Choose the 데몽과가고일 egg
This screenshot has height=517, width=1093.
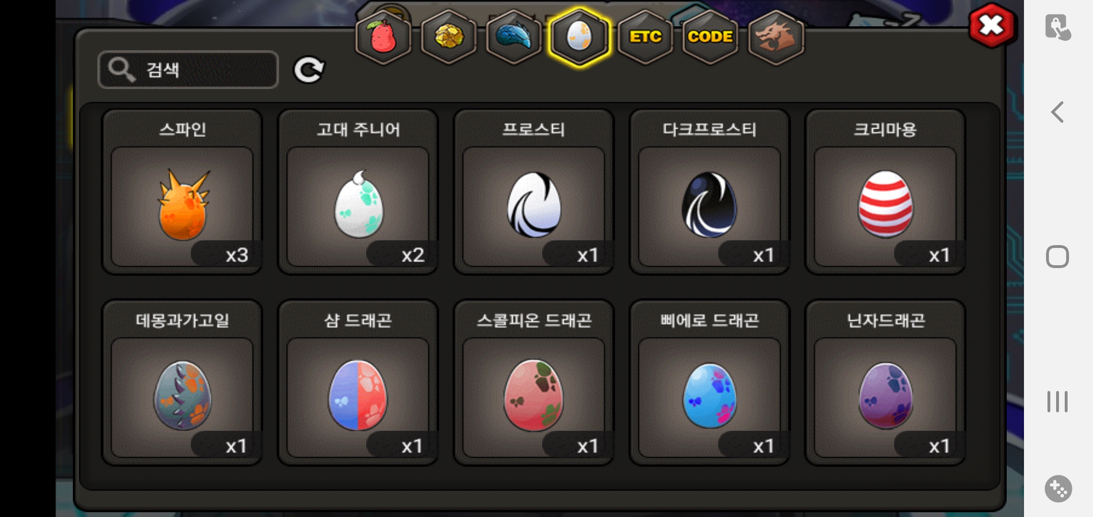pos(182,383)
